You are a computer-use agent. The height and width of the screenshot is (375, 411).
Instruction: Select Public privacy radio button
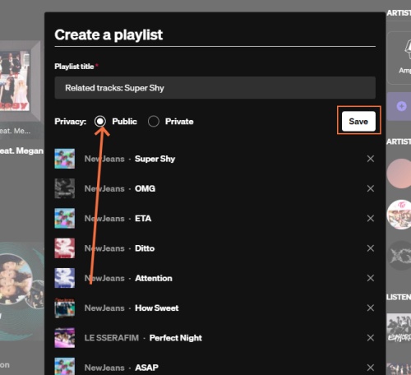tap(100, 121)
